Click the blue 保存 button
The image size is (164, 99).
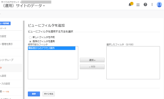(34, 94)
